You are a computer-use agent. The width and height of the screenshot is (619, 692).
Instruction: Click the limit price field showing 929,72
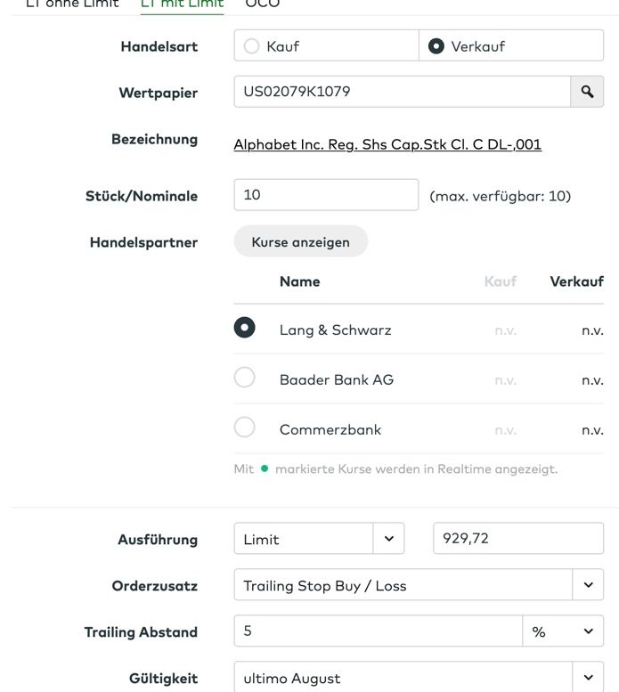pyautogui.click(x=517, y=539)
